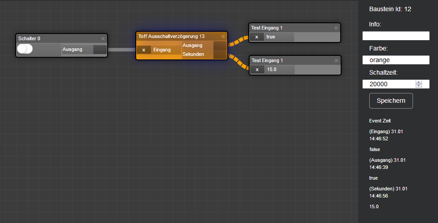This screenshot has width=438, height=223.
Task: Click the Sekunden output connector on Toff block
Action: [220, 54]
